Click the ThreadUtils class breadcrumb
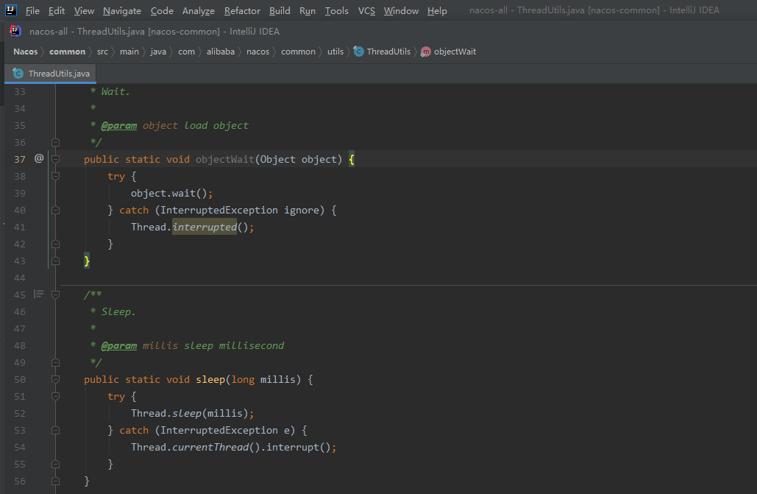The height and width of the screenshot is (494, 757). tap(388, 52)
